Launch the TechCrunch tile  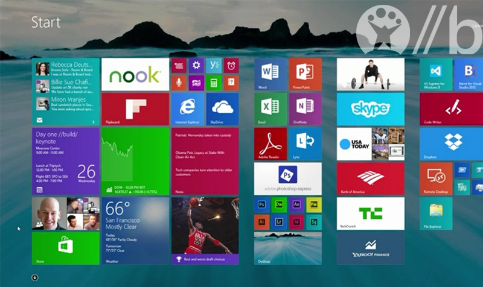tap(371, 213)
